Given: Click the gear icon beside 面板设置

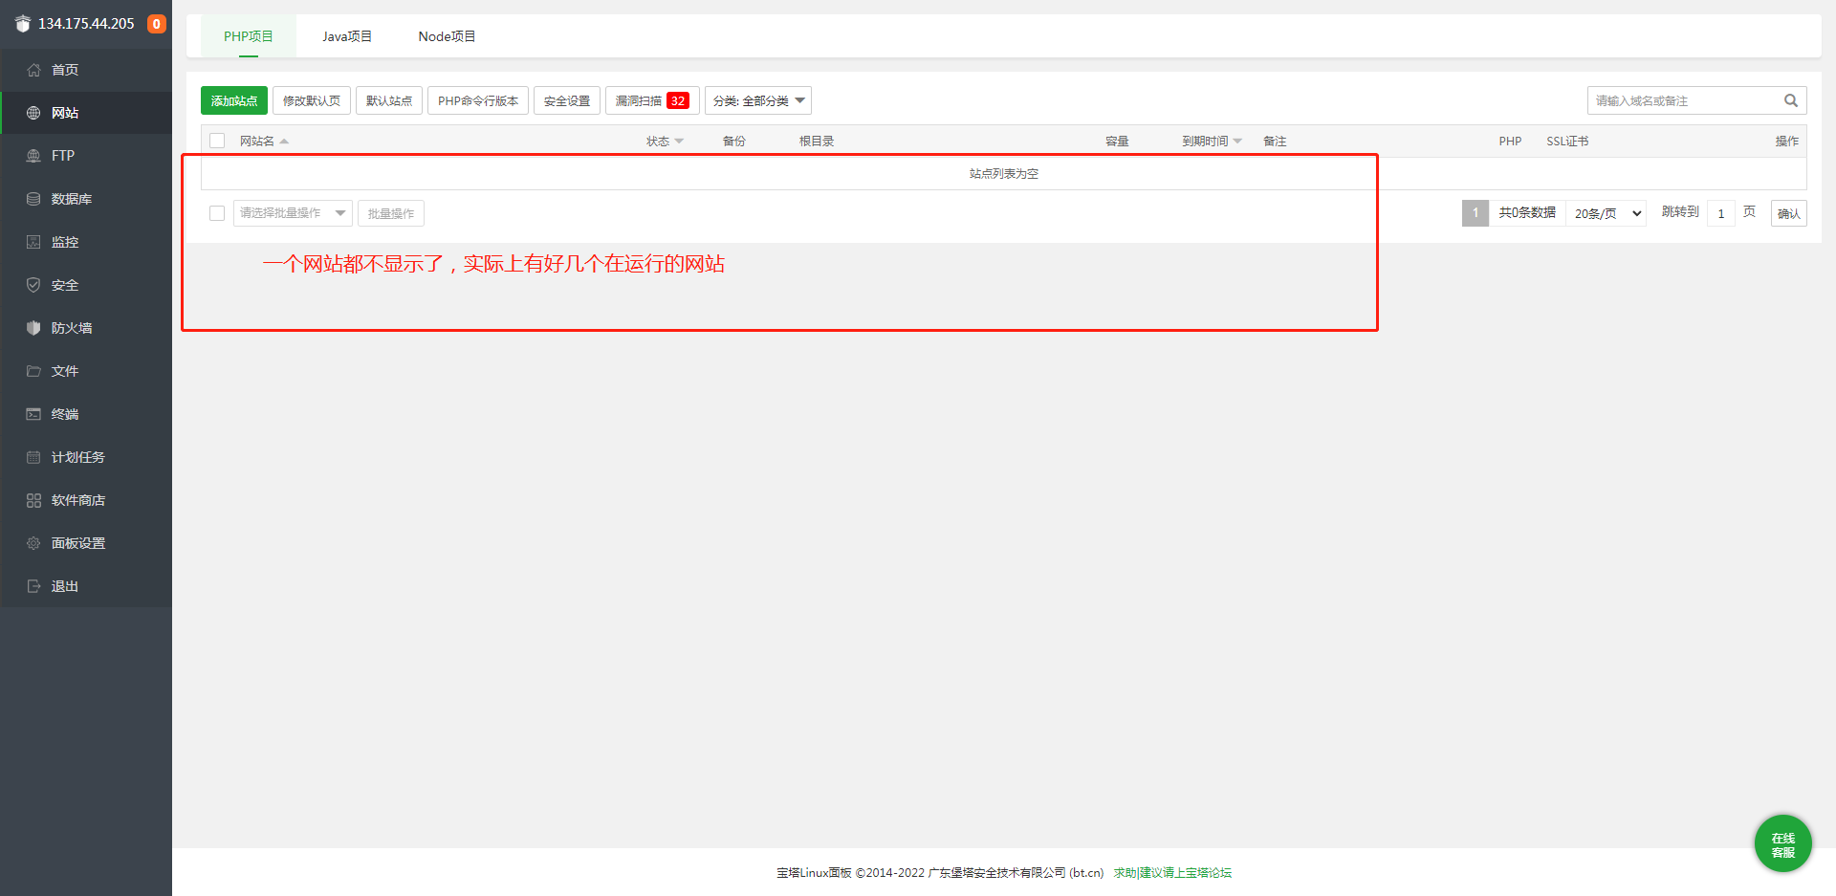Looking at the screenshot, I should [x=33, y=543].
